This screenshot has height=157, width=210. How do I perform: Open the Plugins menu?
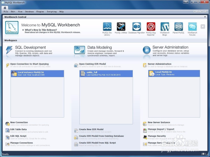40,12
